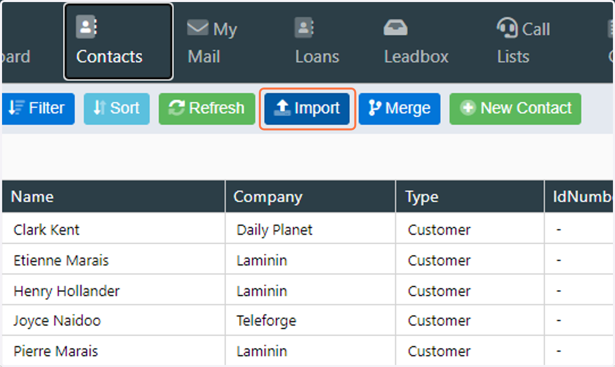The image size is (615, 367).
Task: Click the Company column header
Action: tap(311, 197)
